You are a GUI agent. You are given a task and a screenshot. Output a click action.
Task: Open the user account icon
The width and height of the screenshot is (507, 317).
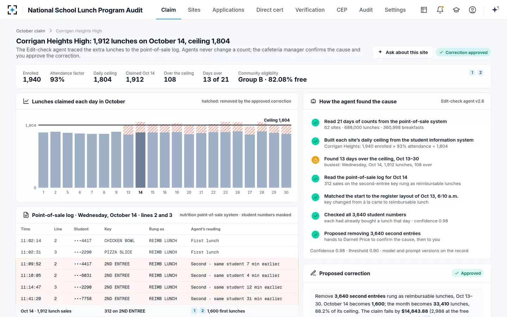click(472, 10)
